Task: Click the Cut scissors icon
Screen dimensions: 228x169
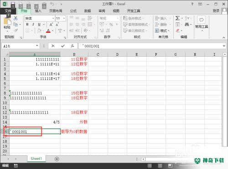Action: click(16, 18)
